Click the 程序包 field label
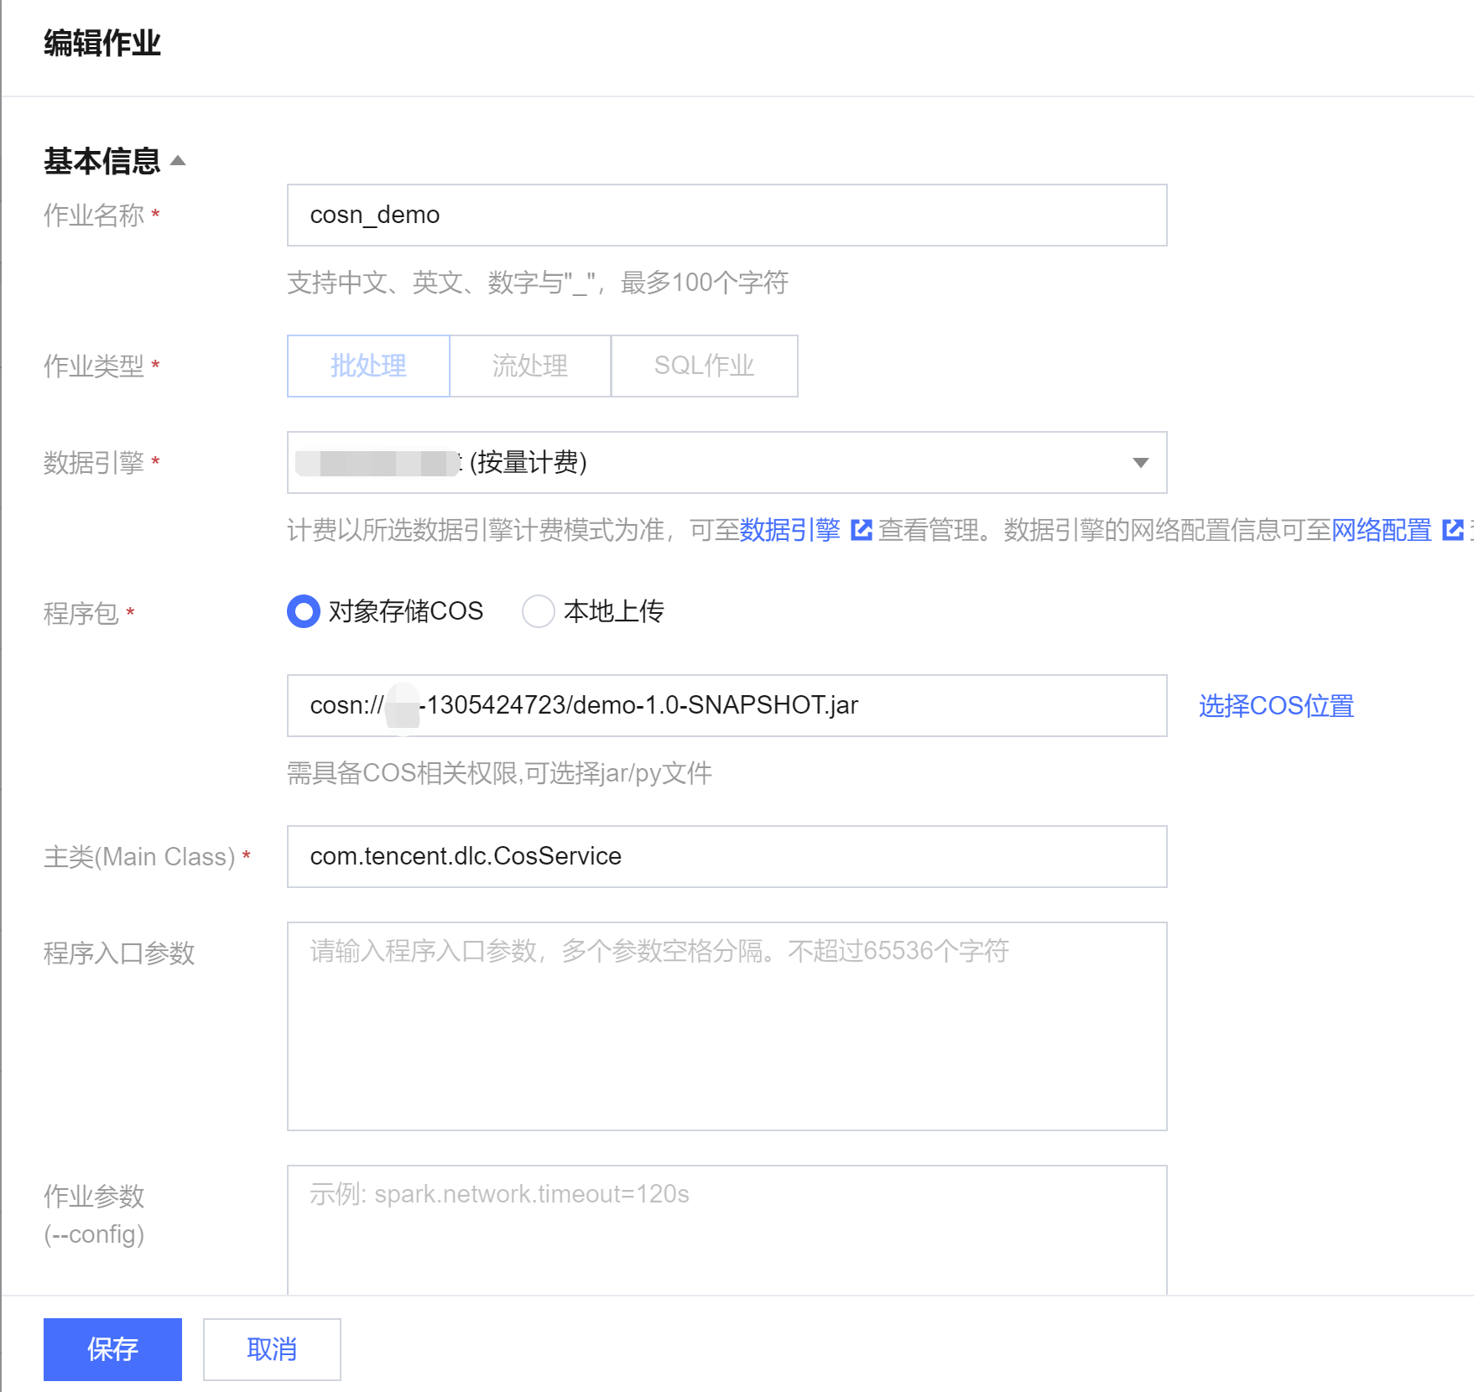Screen dimensions: 1474x1392 (x=81, y=613)
